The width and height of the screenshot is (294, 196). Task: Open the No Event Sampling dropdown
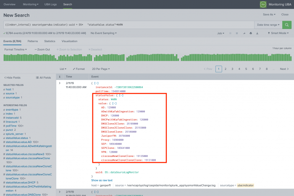coord(103,33)
